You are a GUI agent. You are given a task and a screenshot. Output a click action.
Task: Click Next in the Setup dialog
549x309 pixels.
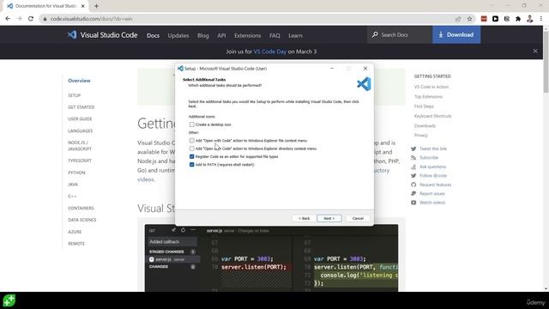[329, 218]
